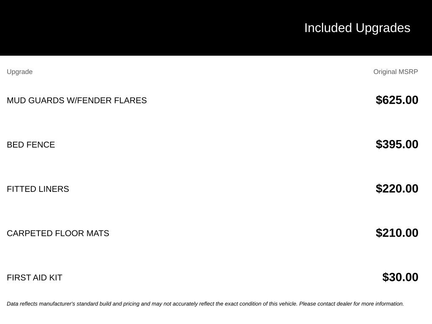Click the manufacturer data disclaimer text
The width and height of the screenshot is (432, 324).
[205, 304]
